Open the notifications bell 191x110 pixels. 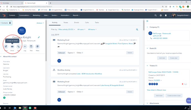166,15
